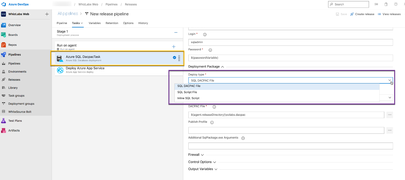Click the DACPAC File info icon
The width and height of the screenshot is (405, 180).
point(214,107)
